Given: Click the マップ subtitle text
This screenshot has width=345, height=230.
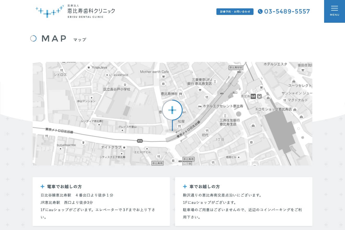Looking at the screenshot, I should coord(80,40).
